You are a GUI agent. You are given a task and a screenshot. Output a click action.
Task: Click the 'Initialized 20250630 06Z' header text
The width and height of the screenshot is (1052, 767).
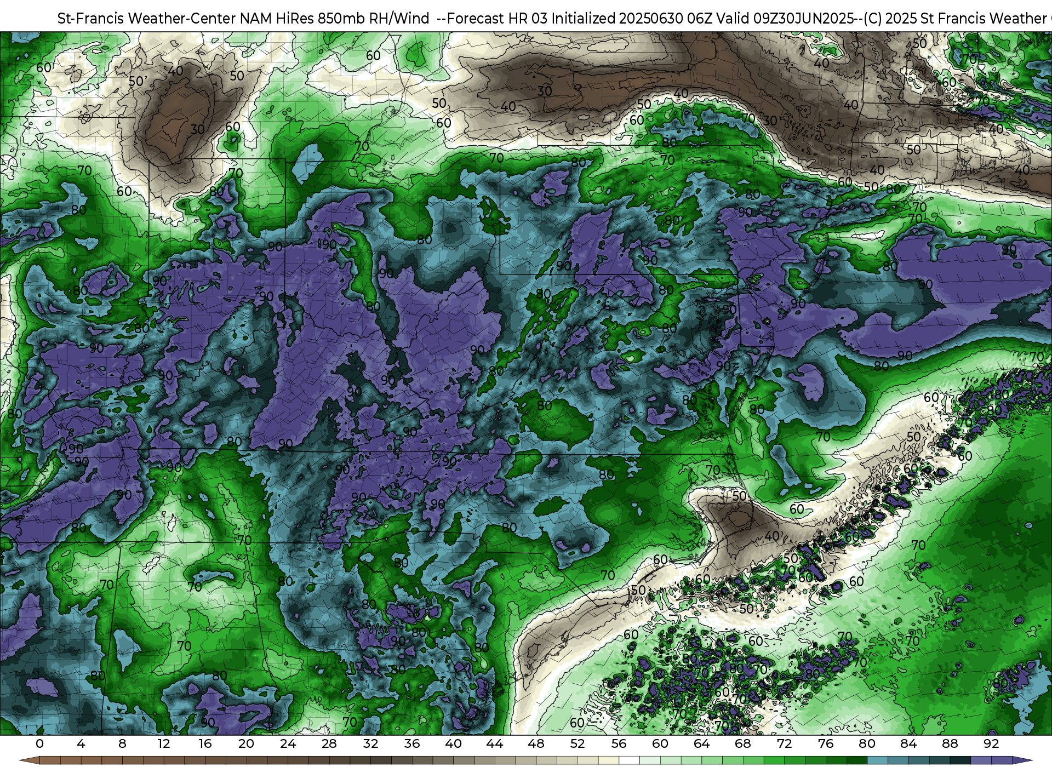click(x=631, y=19)
